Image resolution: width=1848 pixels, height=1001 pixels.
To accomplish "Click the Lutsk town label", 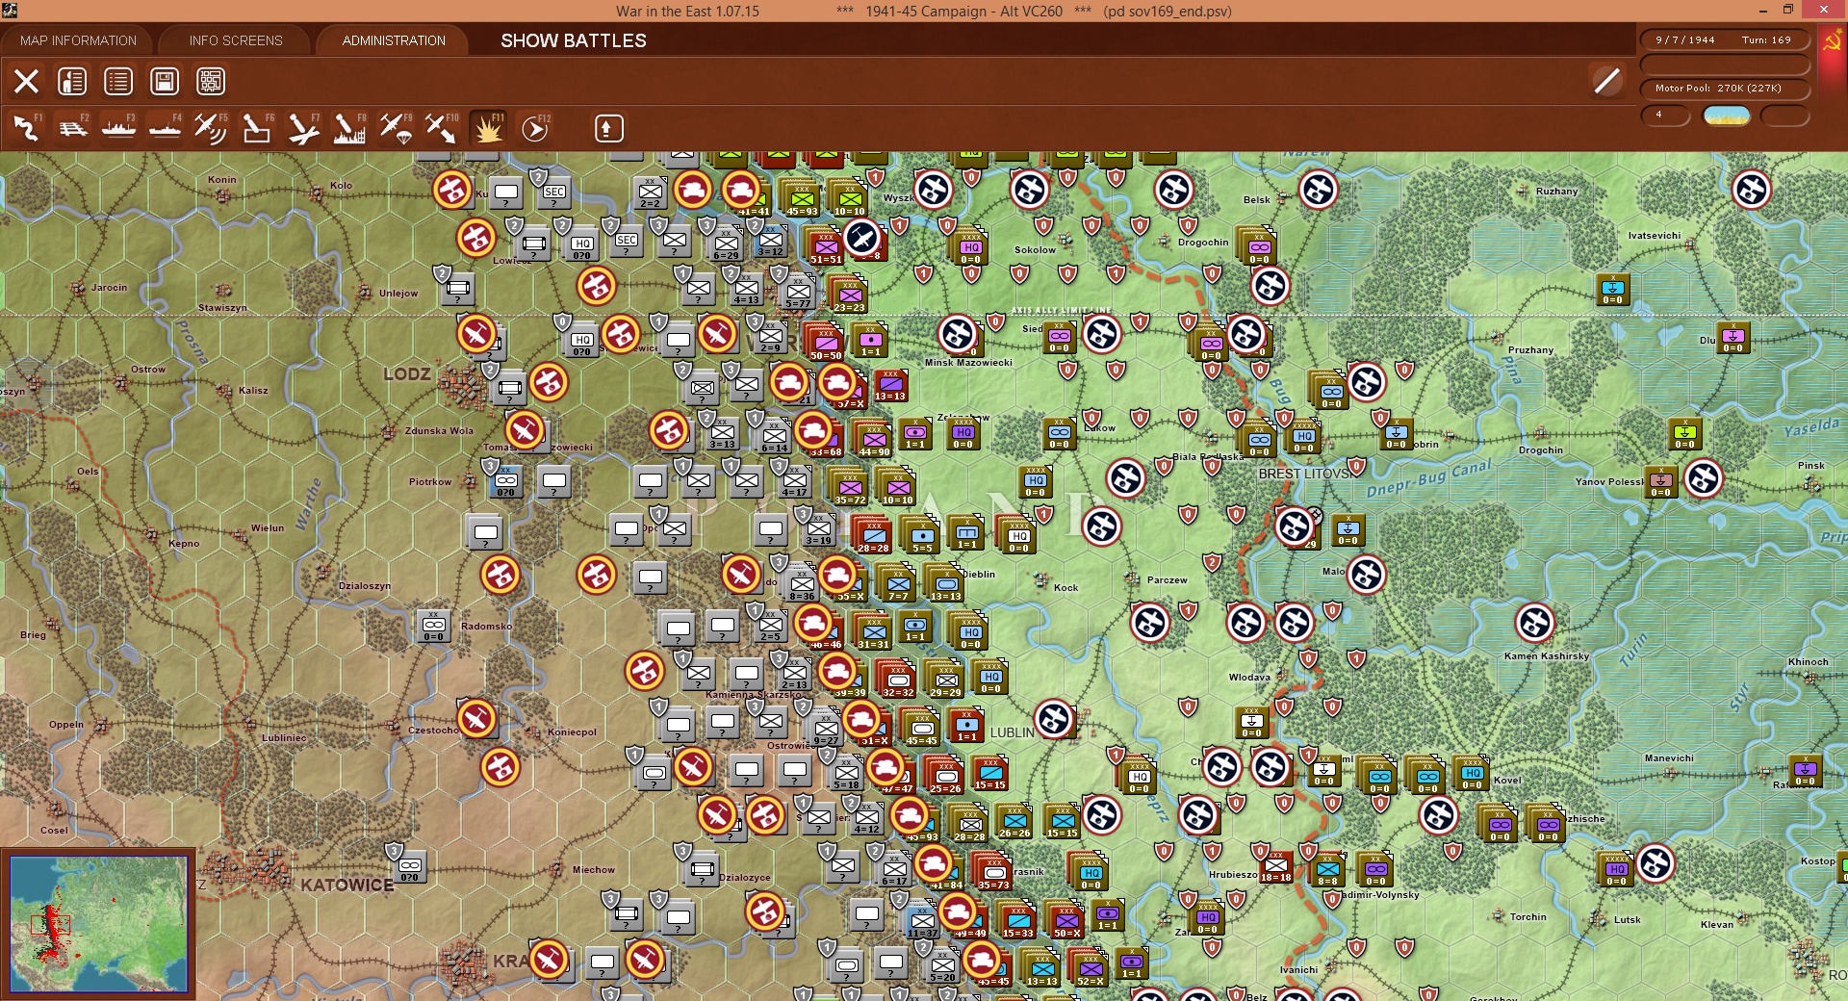I will coord(1628,920).
